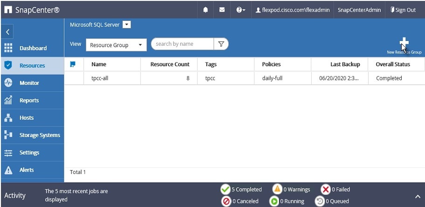Image resolution: width=425 pixels, height=207 pixels.
Task: Click the search by name field
Action: point(182,44)
